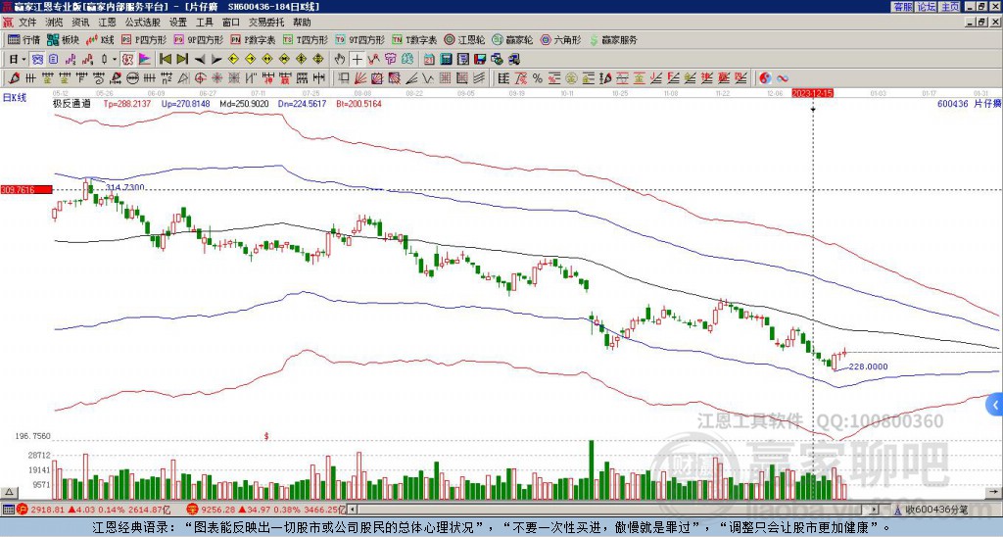This screenshot has width=1003, height=537.
Task: Select the fan lines drawing tool
Action: click(360, 78)
